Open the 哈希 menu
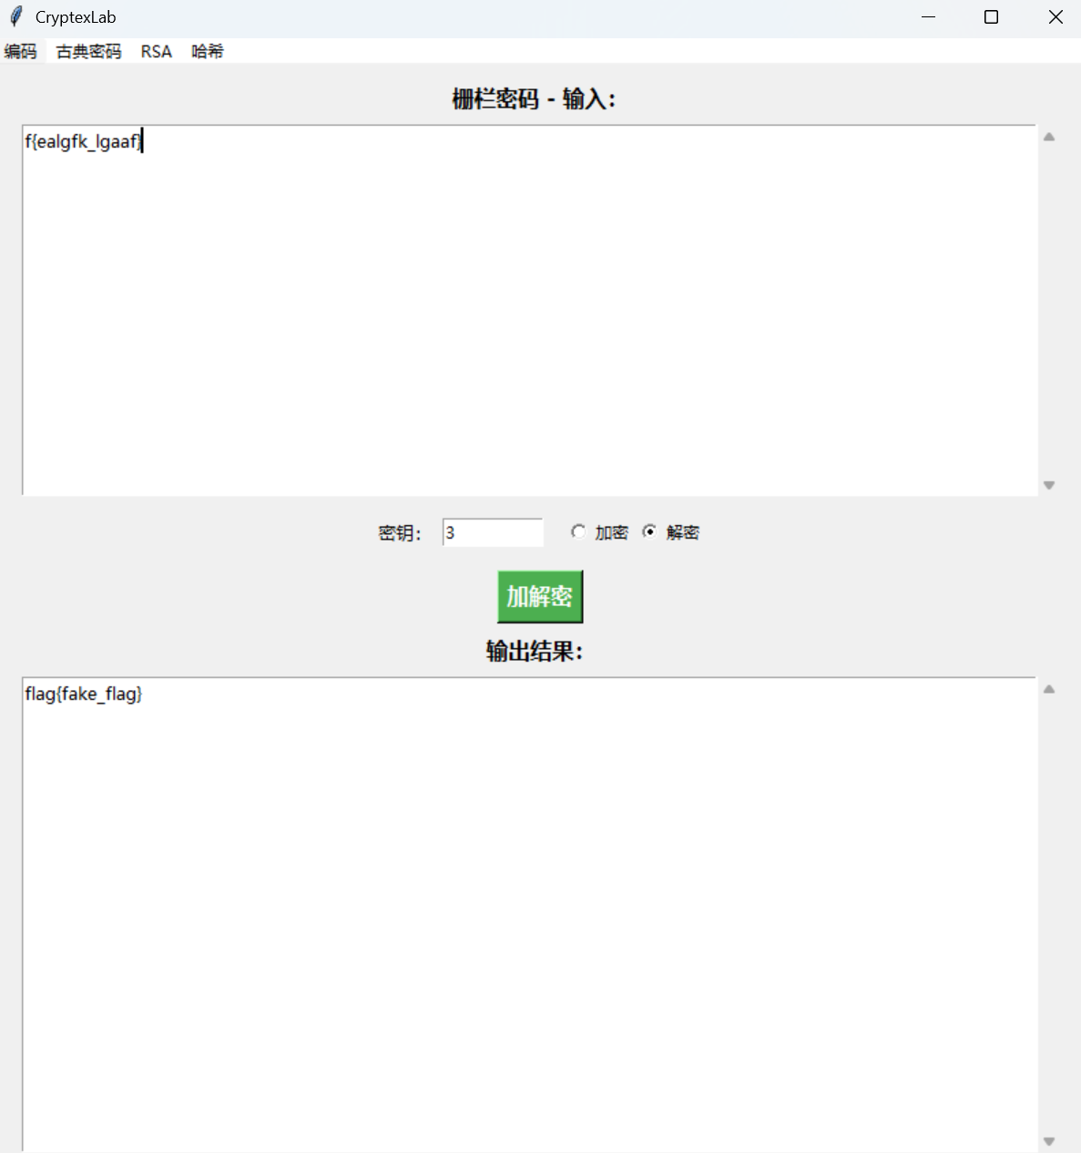1081x1153 pixels. 207,52
